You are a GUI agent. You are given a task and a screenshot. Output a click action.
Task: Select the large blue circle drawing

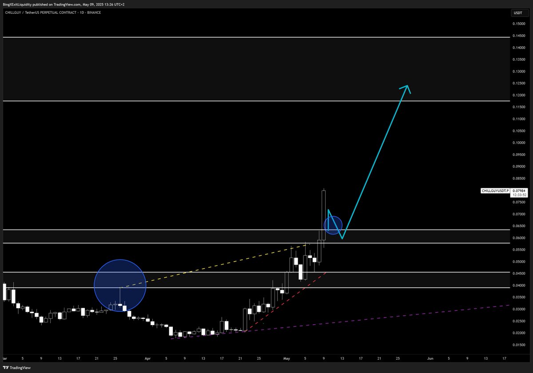120,286
